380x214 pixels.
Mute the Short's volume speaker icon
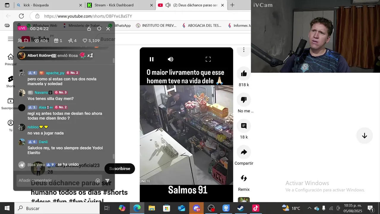tap(170, 59)
